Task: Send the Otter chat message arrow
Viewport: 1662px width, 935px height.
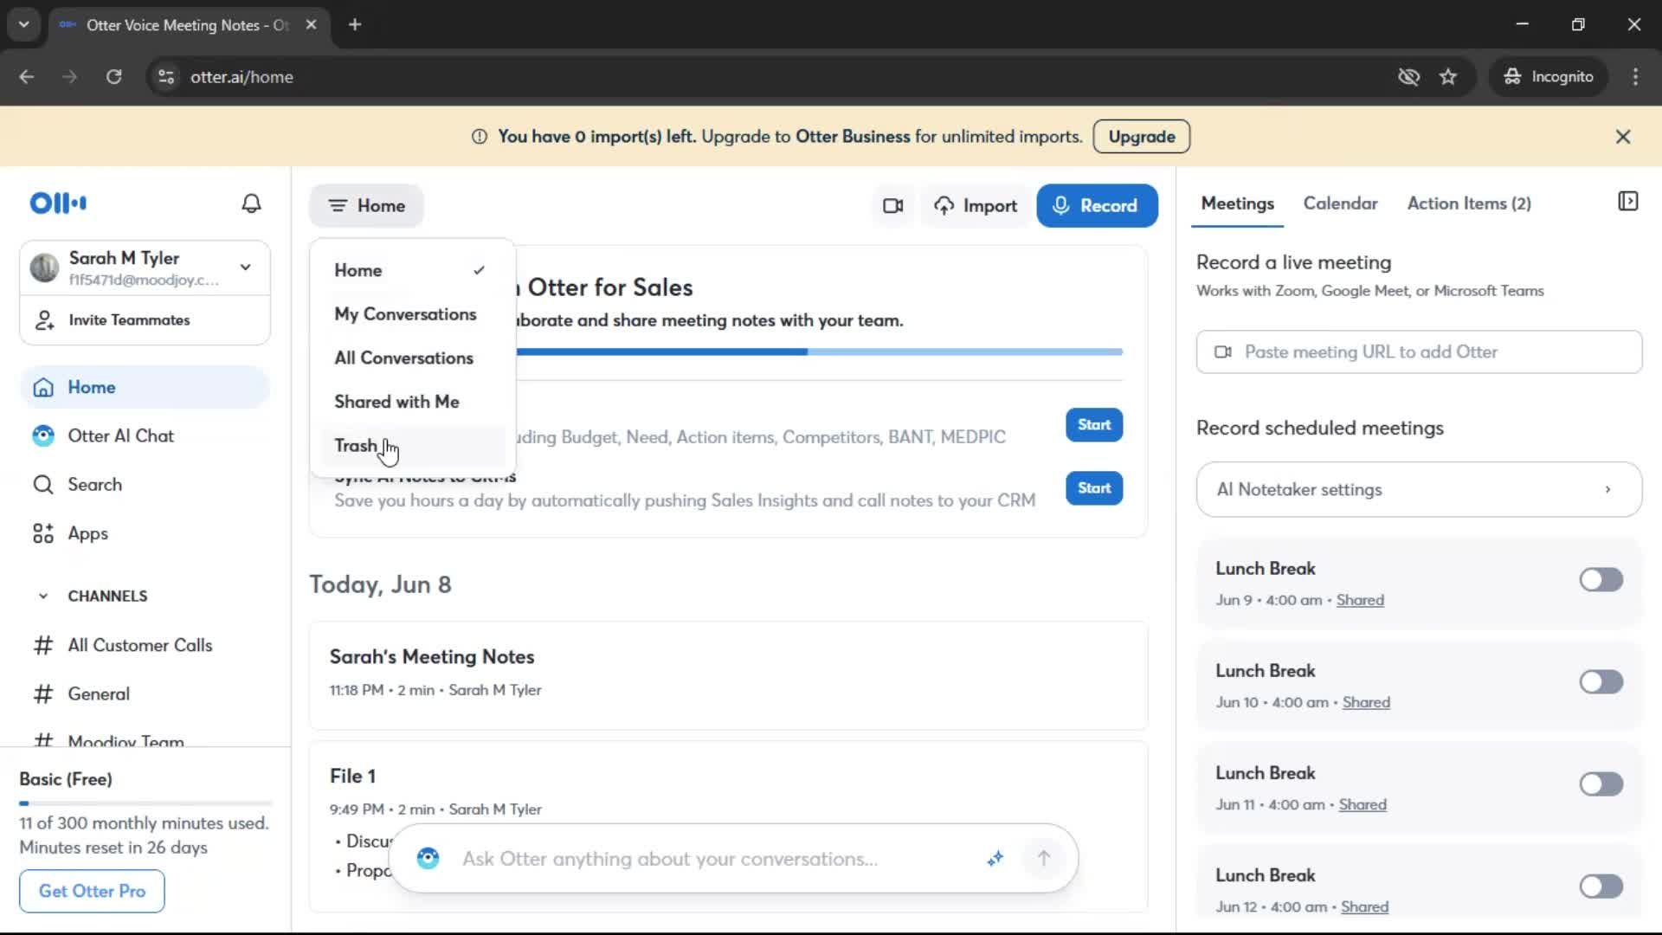Action: (x=1044, y=858)
